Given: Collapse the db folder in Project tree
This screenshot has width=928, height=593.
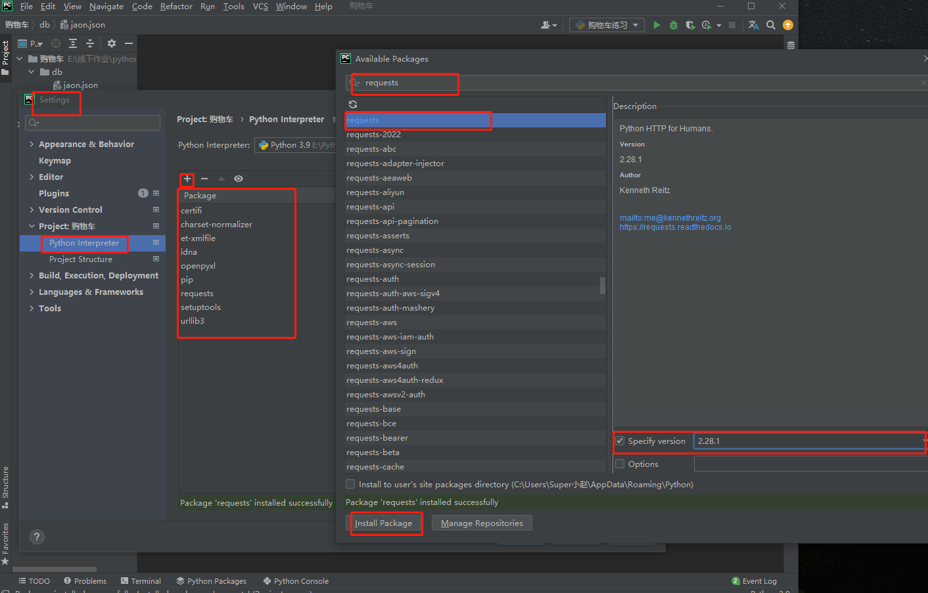Looking at the screenshot, I should tap(31, 72).
